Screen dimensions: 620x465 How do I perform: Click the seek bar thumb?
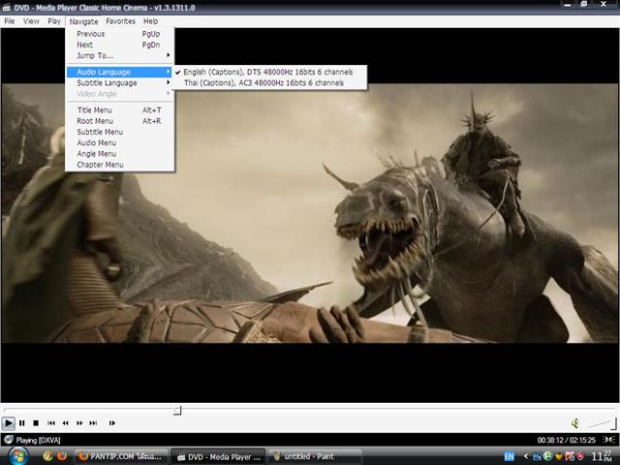pyautogui.click(x=177, y=411)
